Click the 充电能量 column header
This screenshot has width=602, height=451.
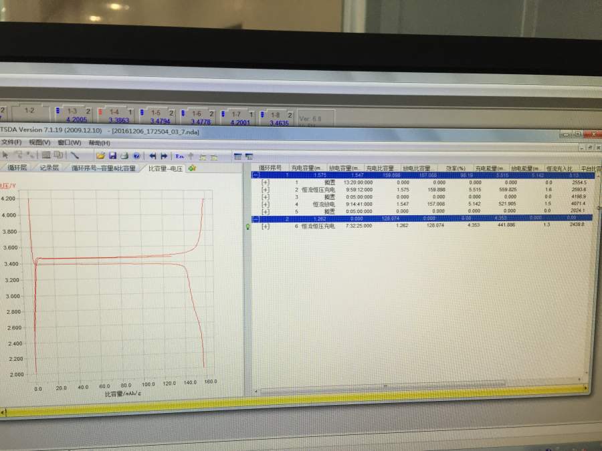point(490,168)
